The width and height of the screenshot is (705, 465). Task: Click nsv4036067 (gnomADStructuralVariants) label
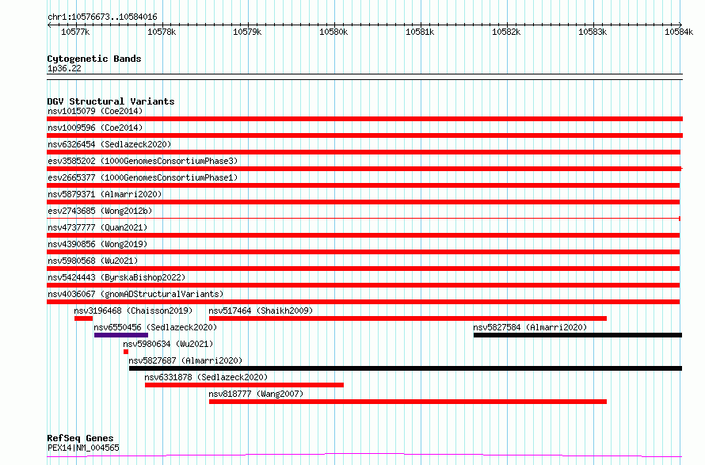[135, 294]
